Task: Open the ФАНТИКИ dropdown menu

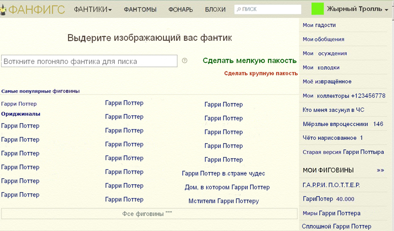Action: (93, 9)
